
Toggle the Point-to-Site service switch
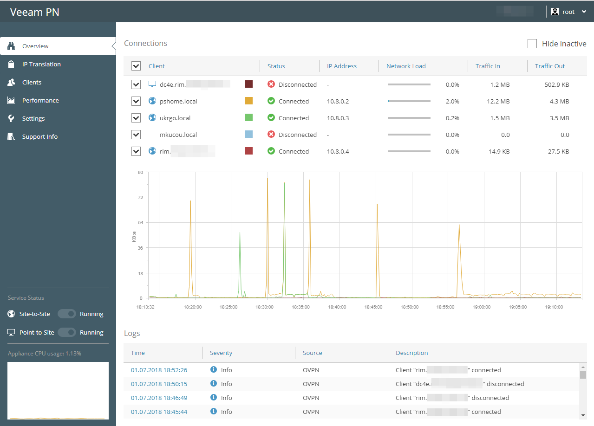(x=67, y=332)
